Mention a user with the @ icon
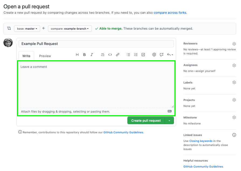The height and width of the screenshot is (171, 241). tap(154, 55)
